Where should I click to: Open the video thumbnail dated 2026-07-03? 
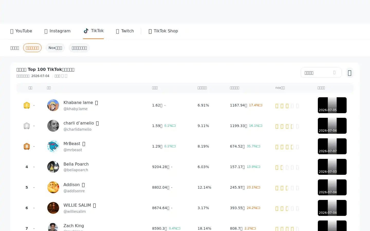coord(332,167)
